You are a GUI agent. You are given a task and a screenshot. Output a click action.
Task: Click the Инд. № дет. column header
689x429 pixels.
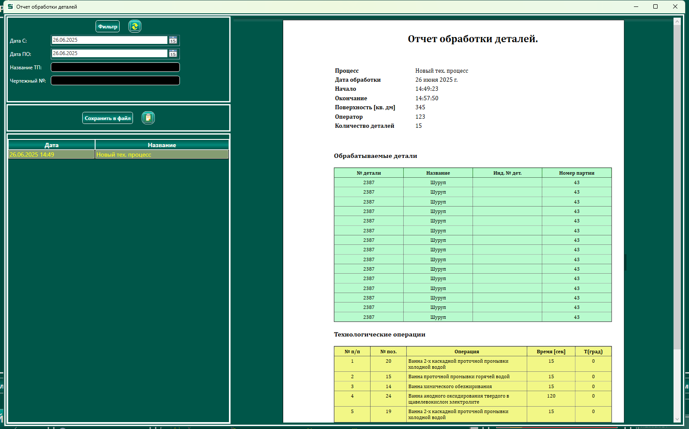507,173
